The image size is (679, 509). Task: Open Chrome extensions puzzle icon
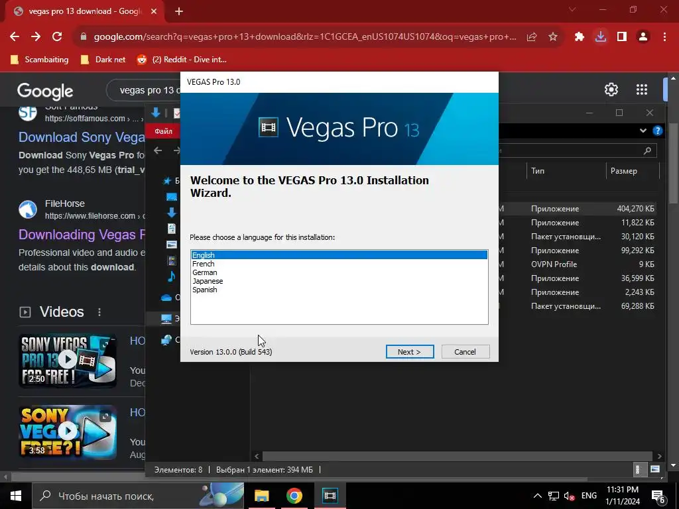coord(580,37)
